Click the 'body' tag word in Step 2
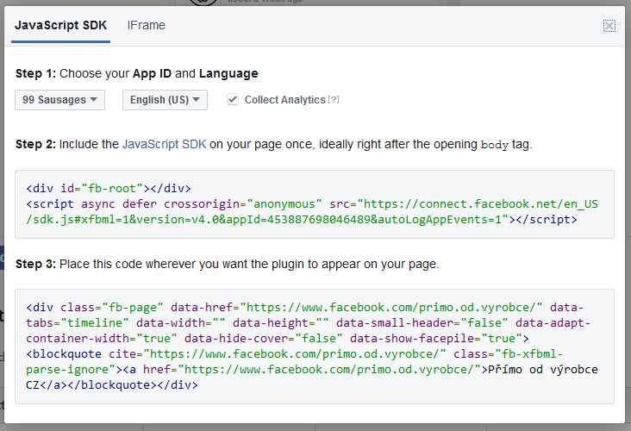631x431 pixels. click(x=495, y=145)
